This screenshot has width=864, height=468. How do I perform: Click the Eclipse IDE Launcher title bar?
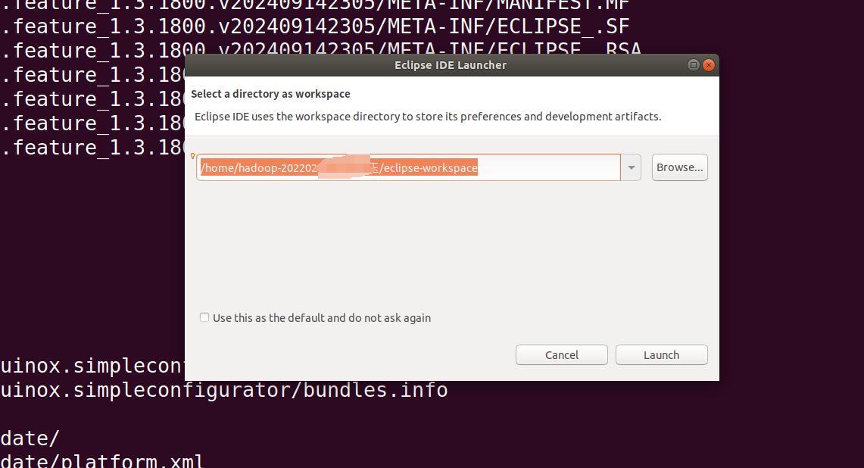tap(451, 65)
